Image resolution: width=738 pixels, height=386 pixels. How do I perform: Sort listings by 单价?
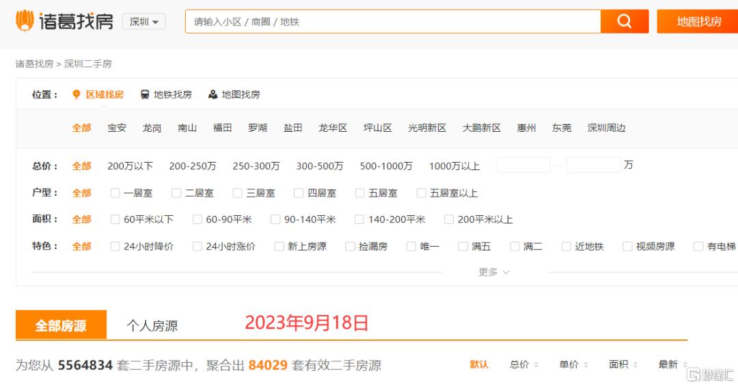573,364
